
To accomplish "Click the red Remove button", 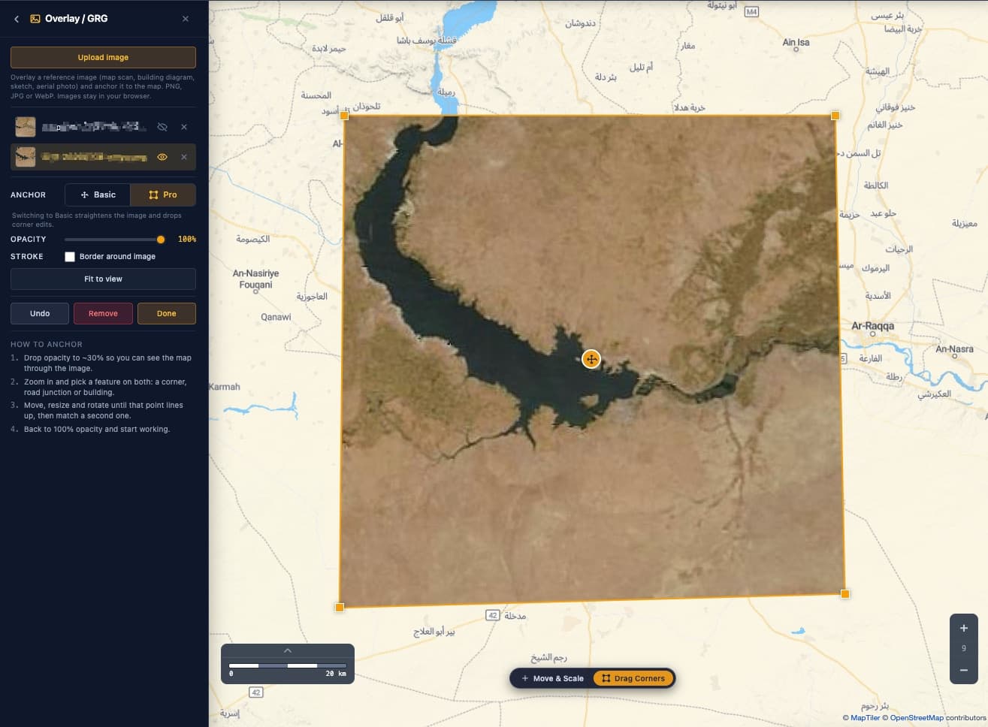I will click(103, 313).
